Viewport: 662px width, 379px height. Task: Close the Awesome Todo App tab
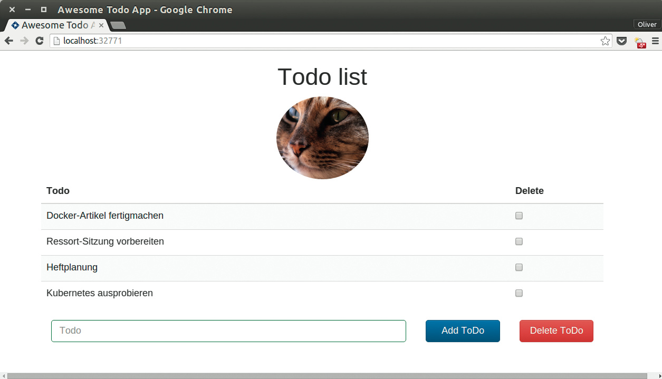coord(101,25)
